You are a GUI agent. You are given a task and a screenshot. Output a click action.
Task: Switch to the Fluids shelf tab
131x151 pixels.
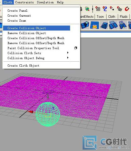pyautogui.click(x=124, y=17)
